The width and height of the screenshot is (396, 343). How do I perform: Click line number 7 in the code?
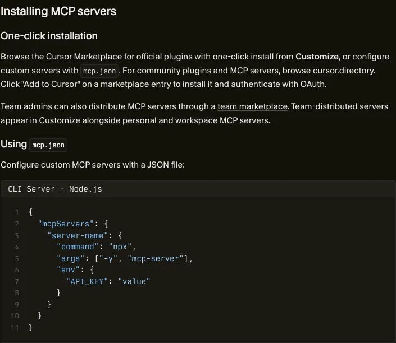tap(17, 281)
